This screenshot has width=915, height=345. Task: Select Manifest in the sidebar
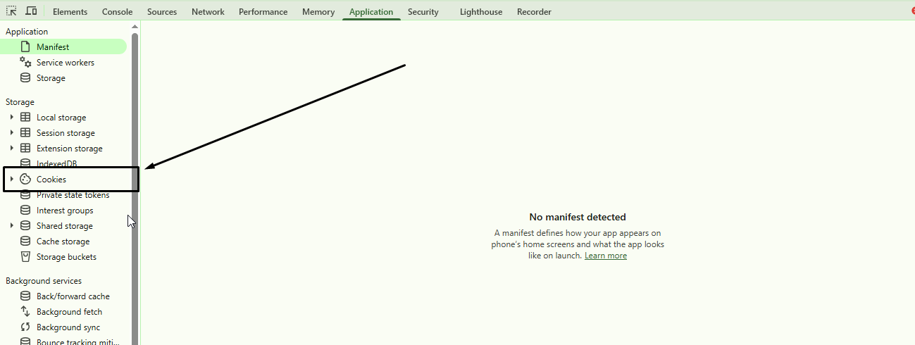pyautogui.click(x=63, y=47)
